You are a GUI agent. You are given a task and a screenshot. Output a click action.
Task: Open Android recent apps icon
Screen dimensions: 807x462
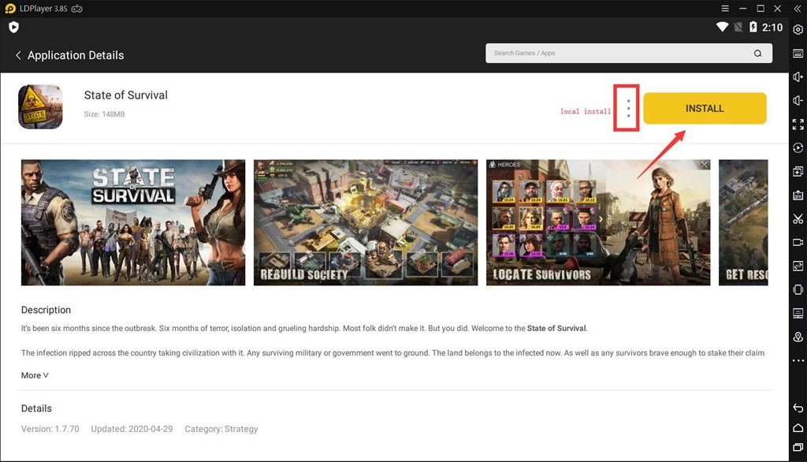tap(798, 447)
